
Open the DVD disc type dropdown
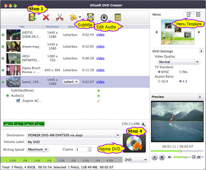(136, 160)
